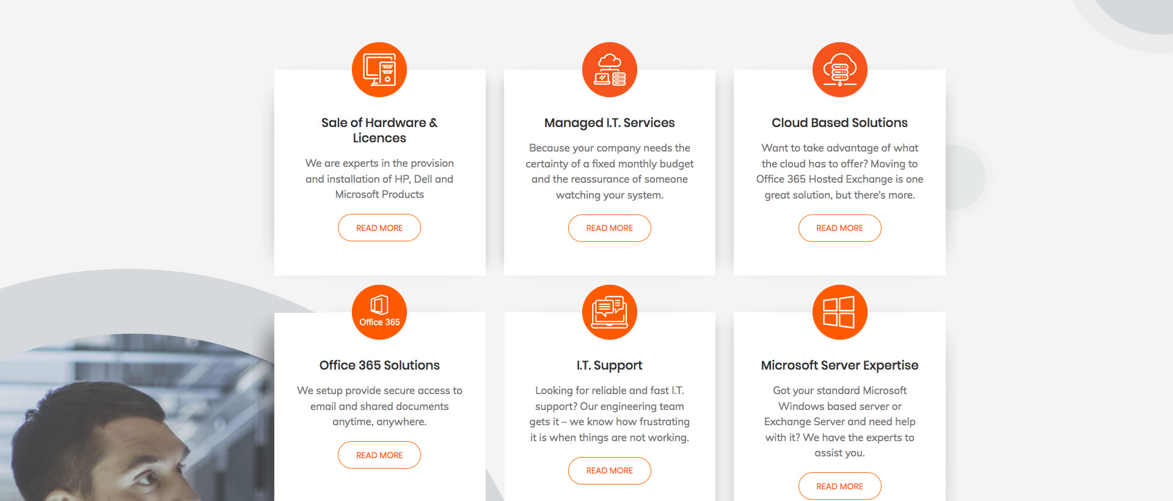This screenshot has height=501, width=1173.
Task: Select the 'Microsoft Server Expertise' heading
Action: tap(840, 365)
